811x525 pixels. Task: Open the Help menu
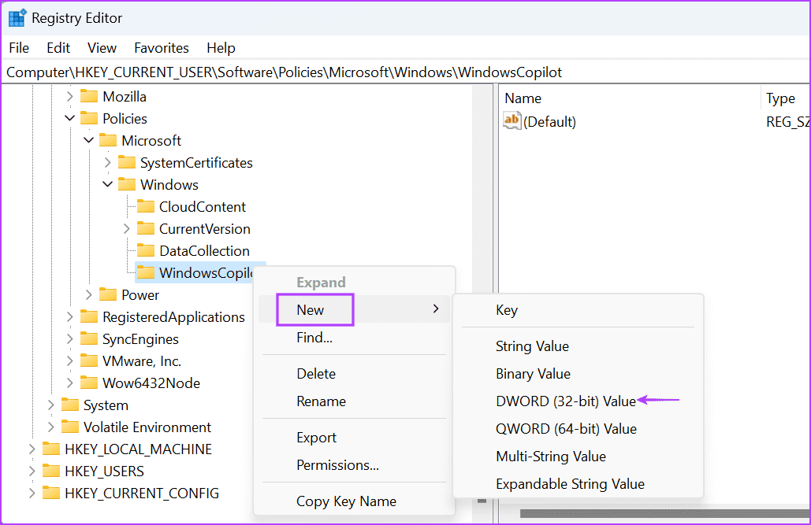pos(221,48)
